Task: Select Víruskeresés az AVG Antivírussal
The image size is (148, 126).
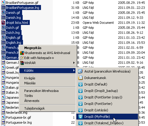Action: point(47,53)
